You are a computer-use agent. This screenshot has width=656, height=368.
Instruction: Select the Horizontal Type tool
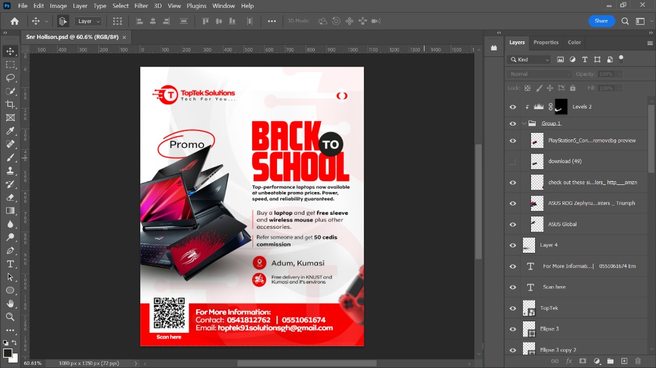click(x=10, y=264)
